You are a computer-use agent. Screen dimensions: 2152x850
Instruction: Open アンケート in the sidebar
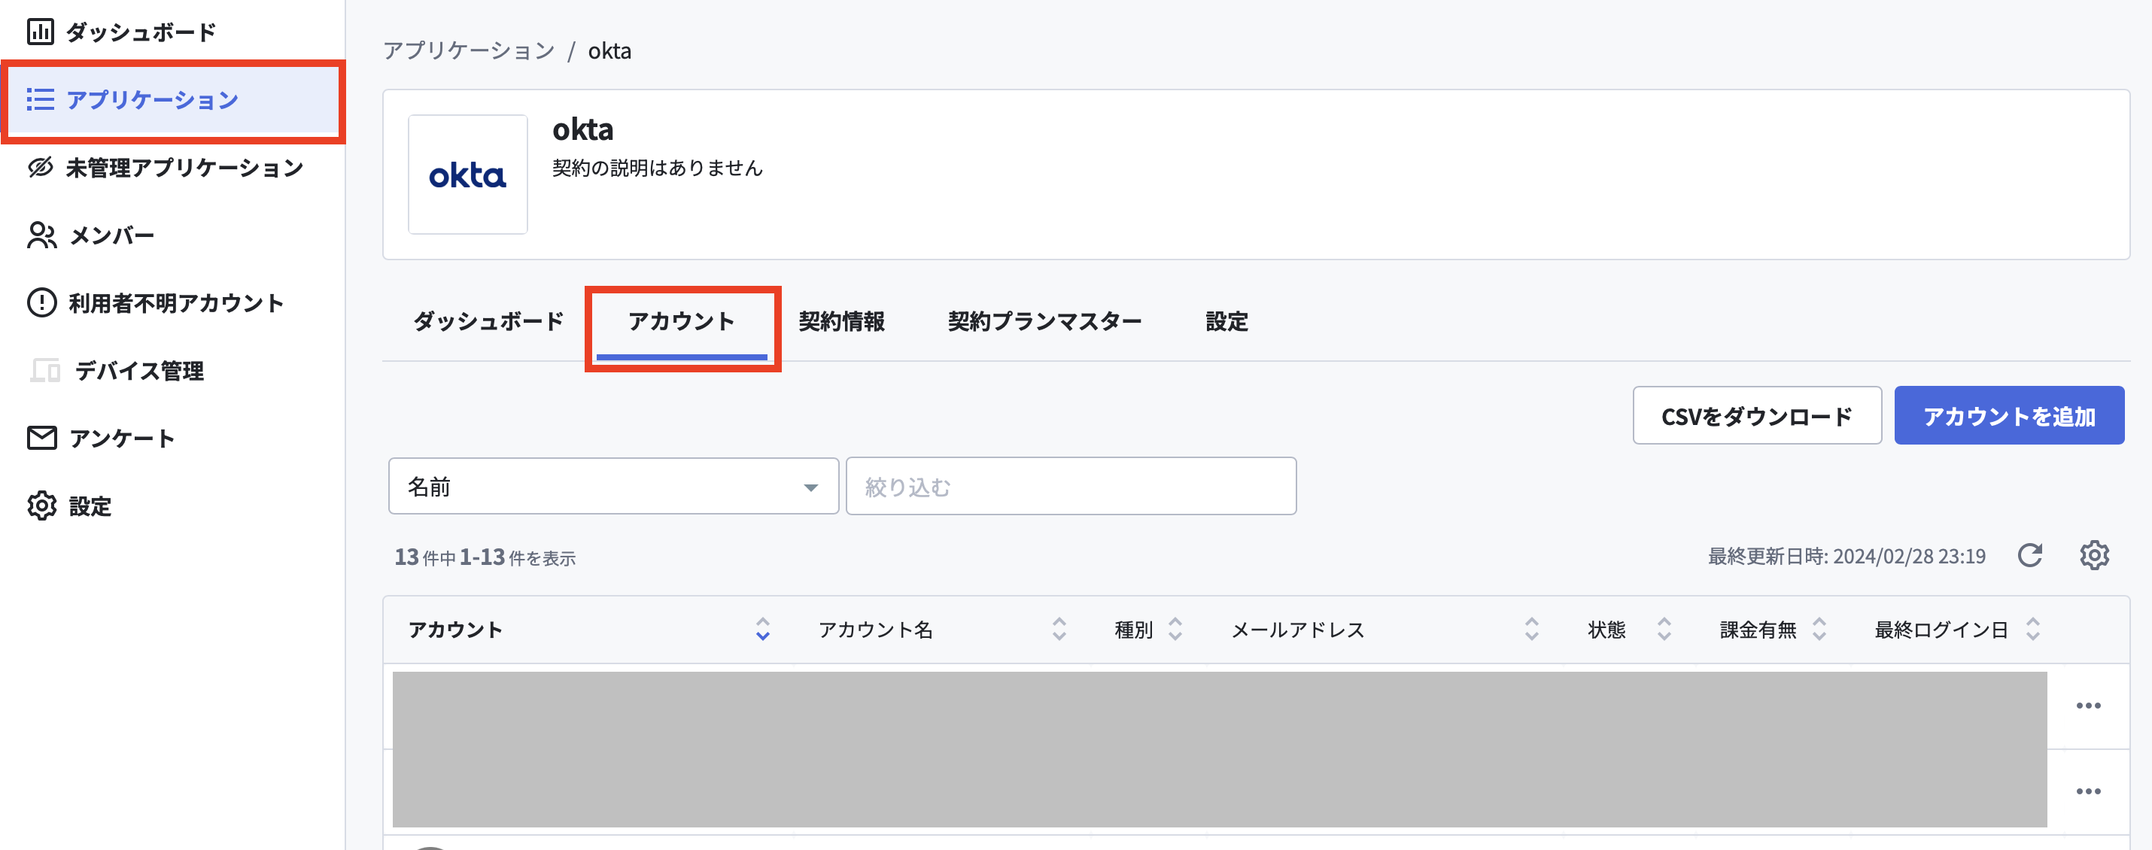[x=122, y=438]
